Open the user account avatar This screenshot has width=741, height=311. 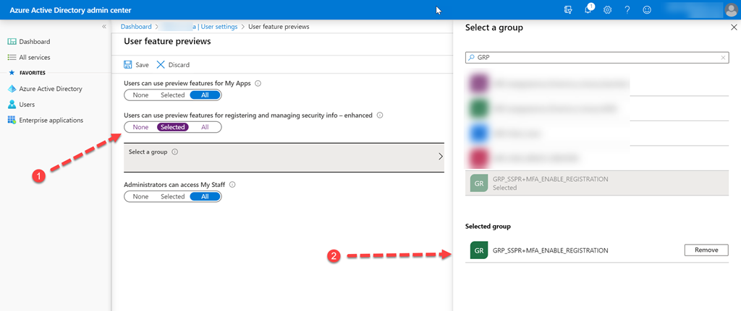tap(731, 10)
